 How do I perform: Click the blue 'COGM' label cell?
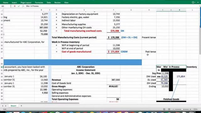(x=124, y=51)
